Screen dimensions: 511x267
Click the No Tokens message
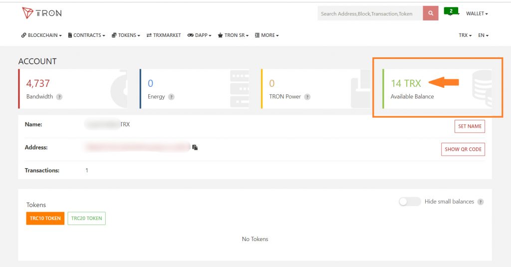[255, 239]
